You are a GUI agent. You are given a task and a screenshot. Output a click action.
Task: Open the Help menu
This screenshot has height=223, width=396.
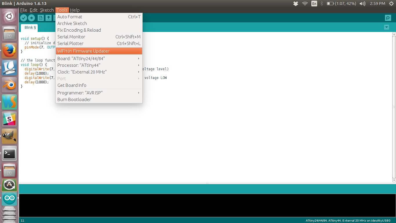pos(75,10)
